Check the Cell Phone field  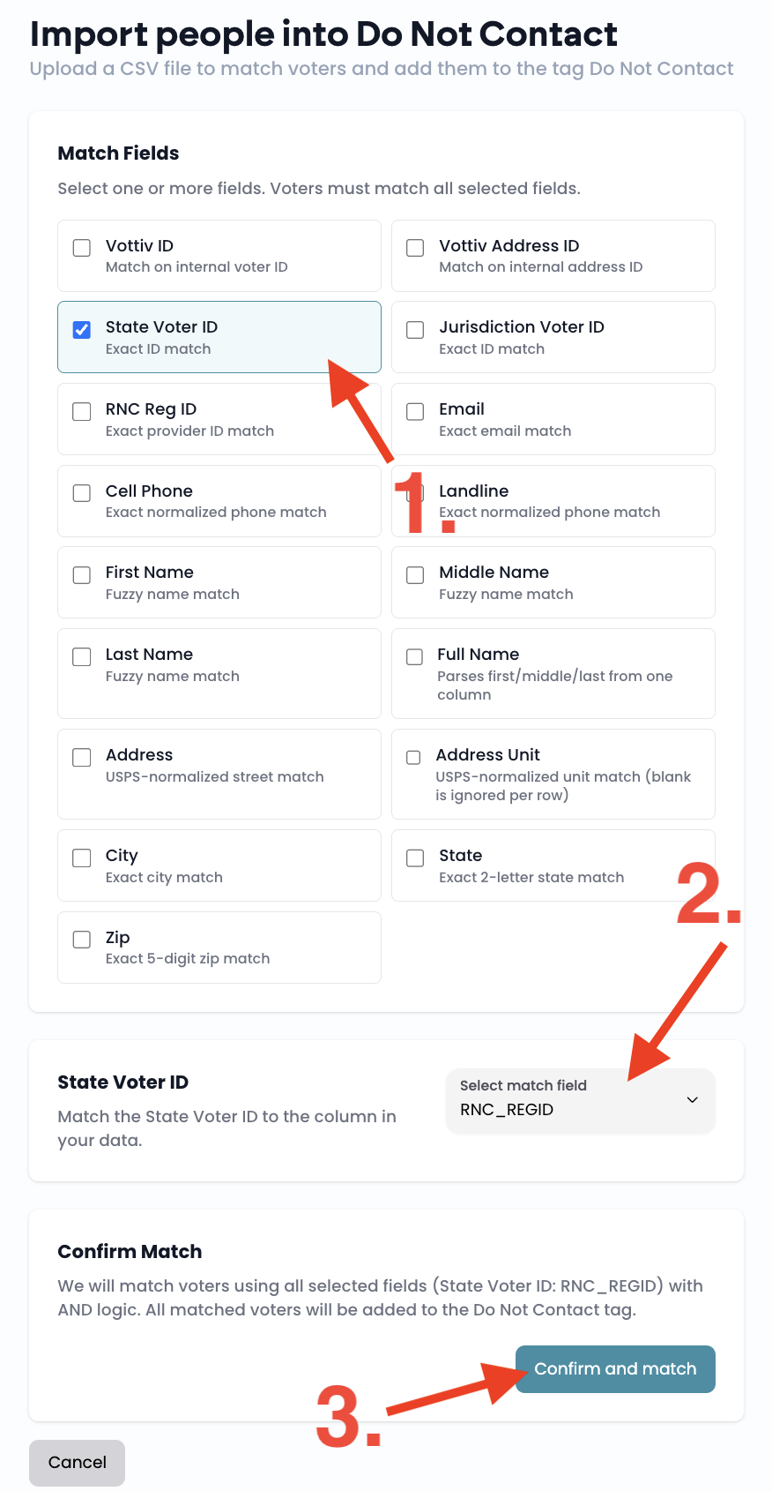point(82,493)
